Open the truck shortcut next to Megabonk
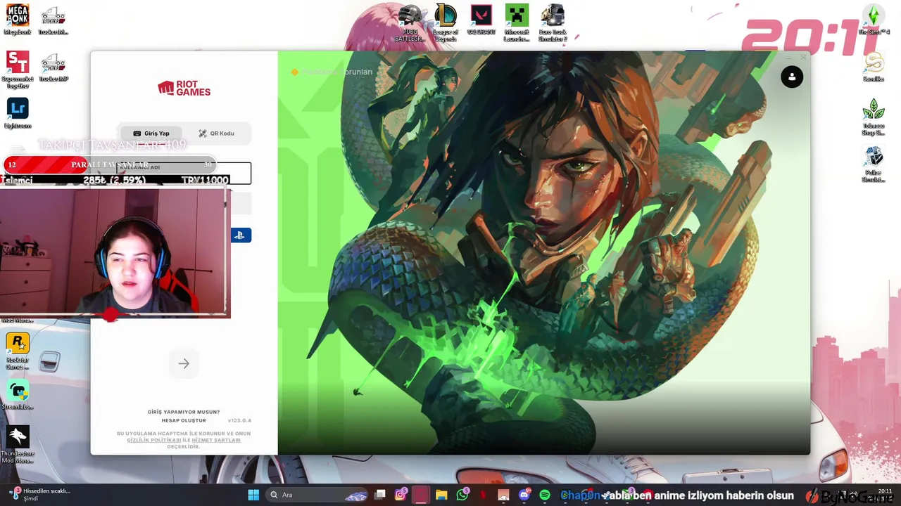Screen dimensions: 901x506 click(x=53, y=20)
